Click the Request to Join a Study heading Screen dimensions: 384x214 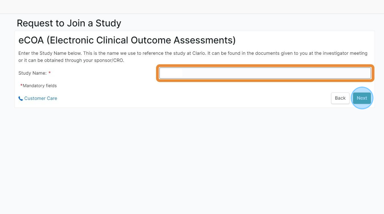click(69, 23)
